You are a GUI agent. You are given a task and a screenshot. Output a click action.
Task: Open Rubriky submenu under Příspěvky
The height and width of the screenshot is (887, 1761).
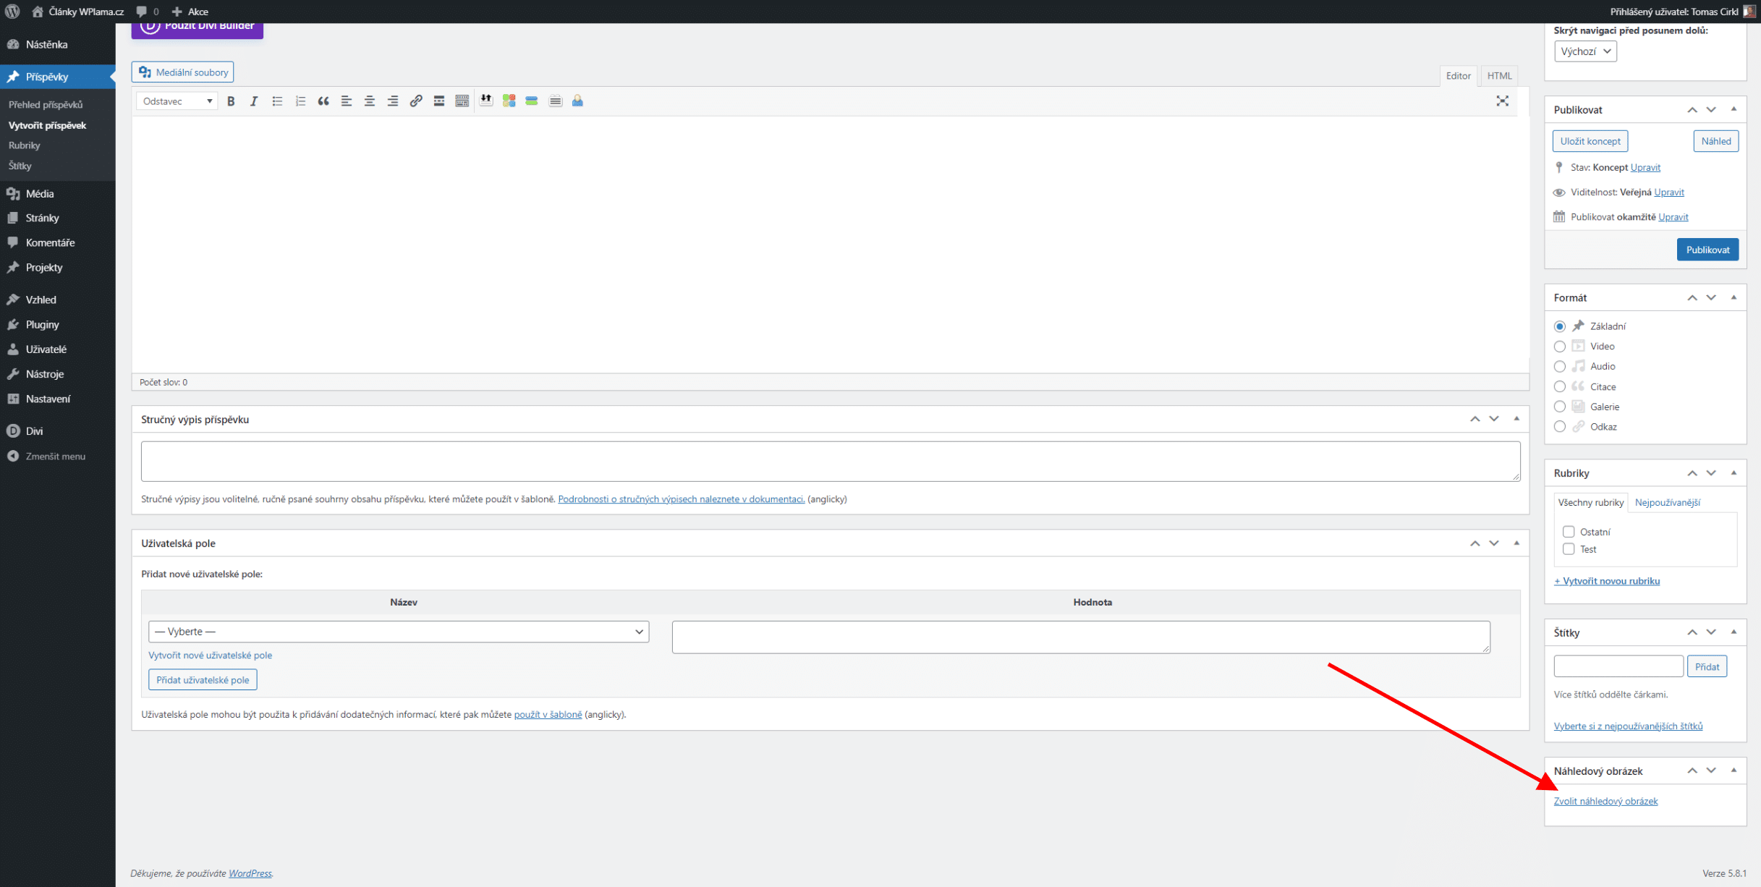pos(25,145)
